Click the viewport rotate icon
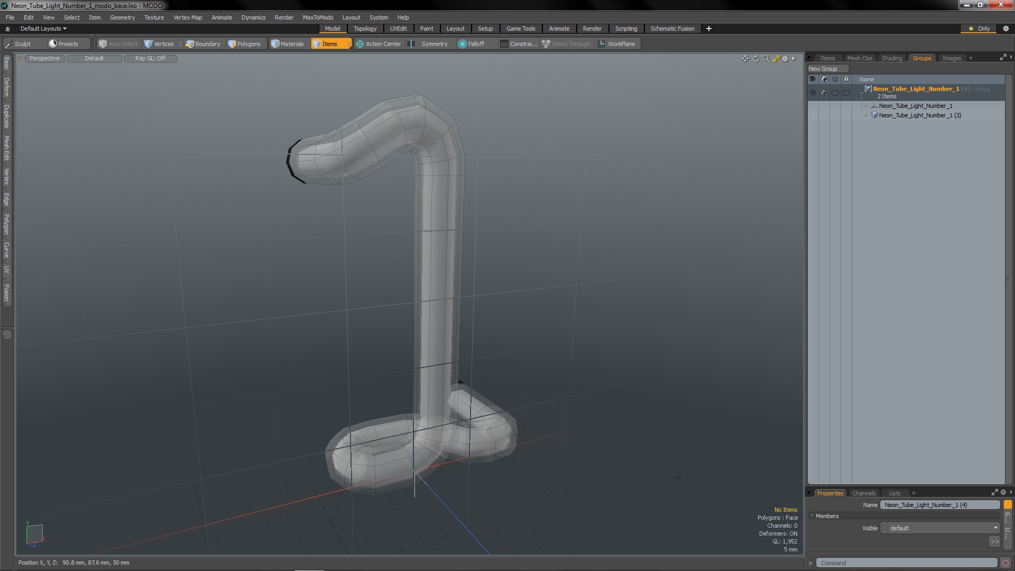 pyautogui.click(x=755, y=59)
